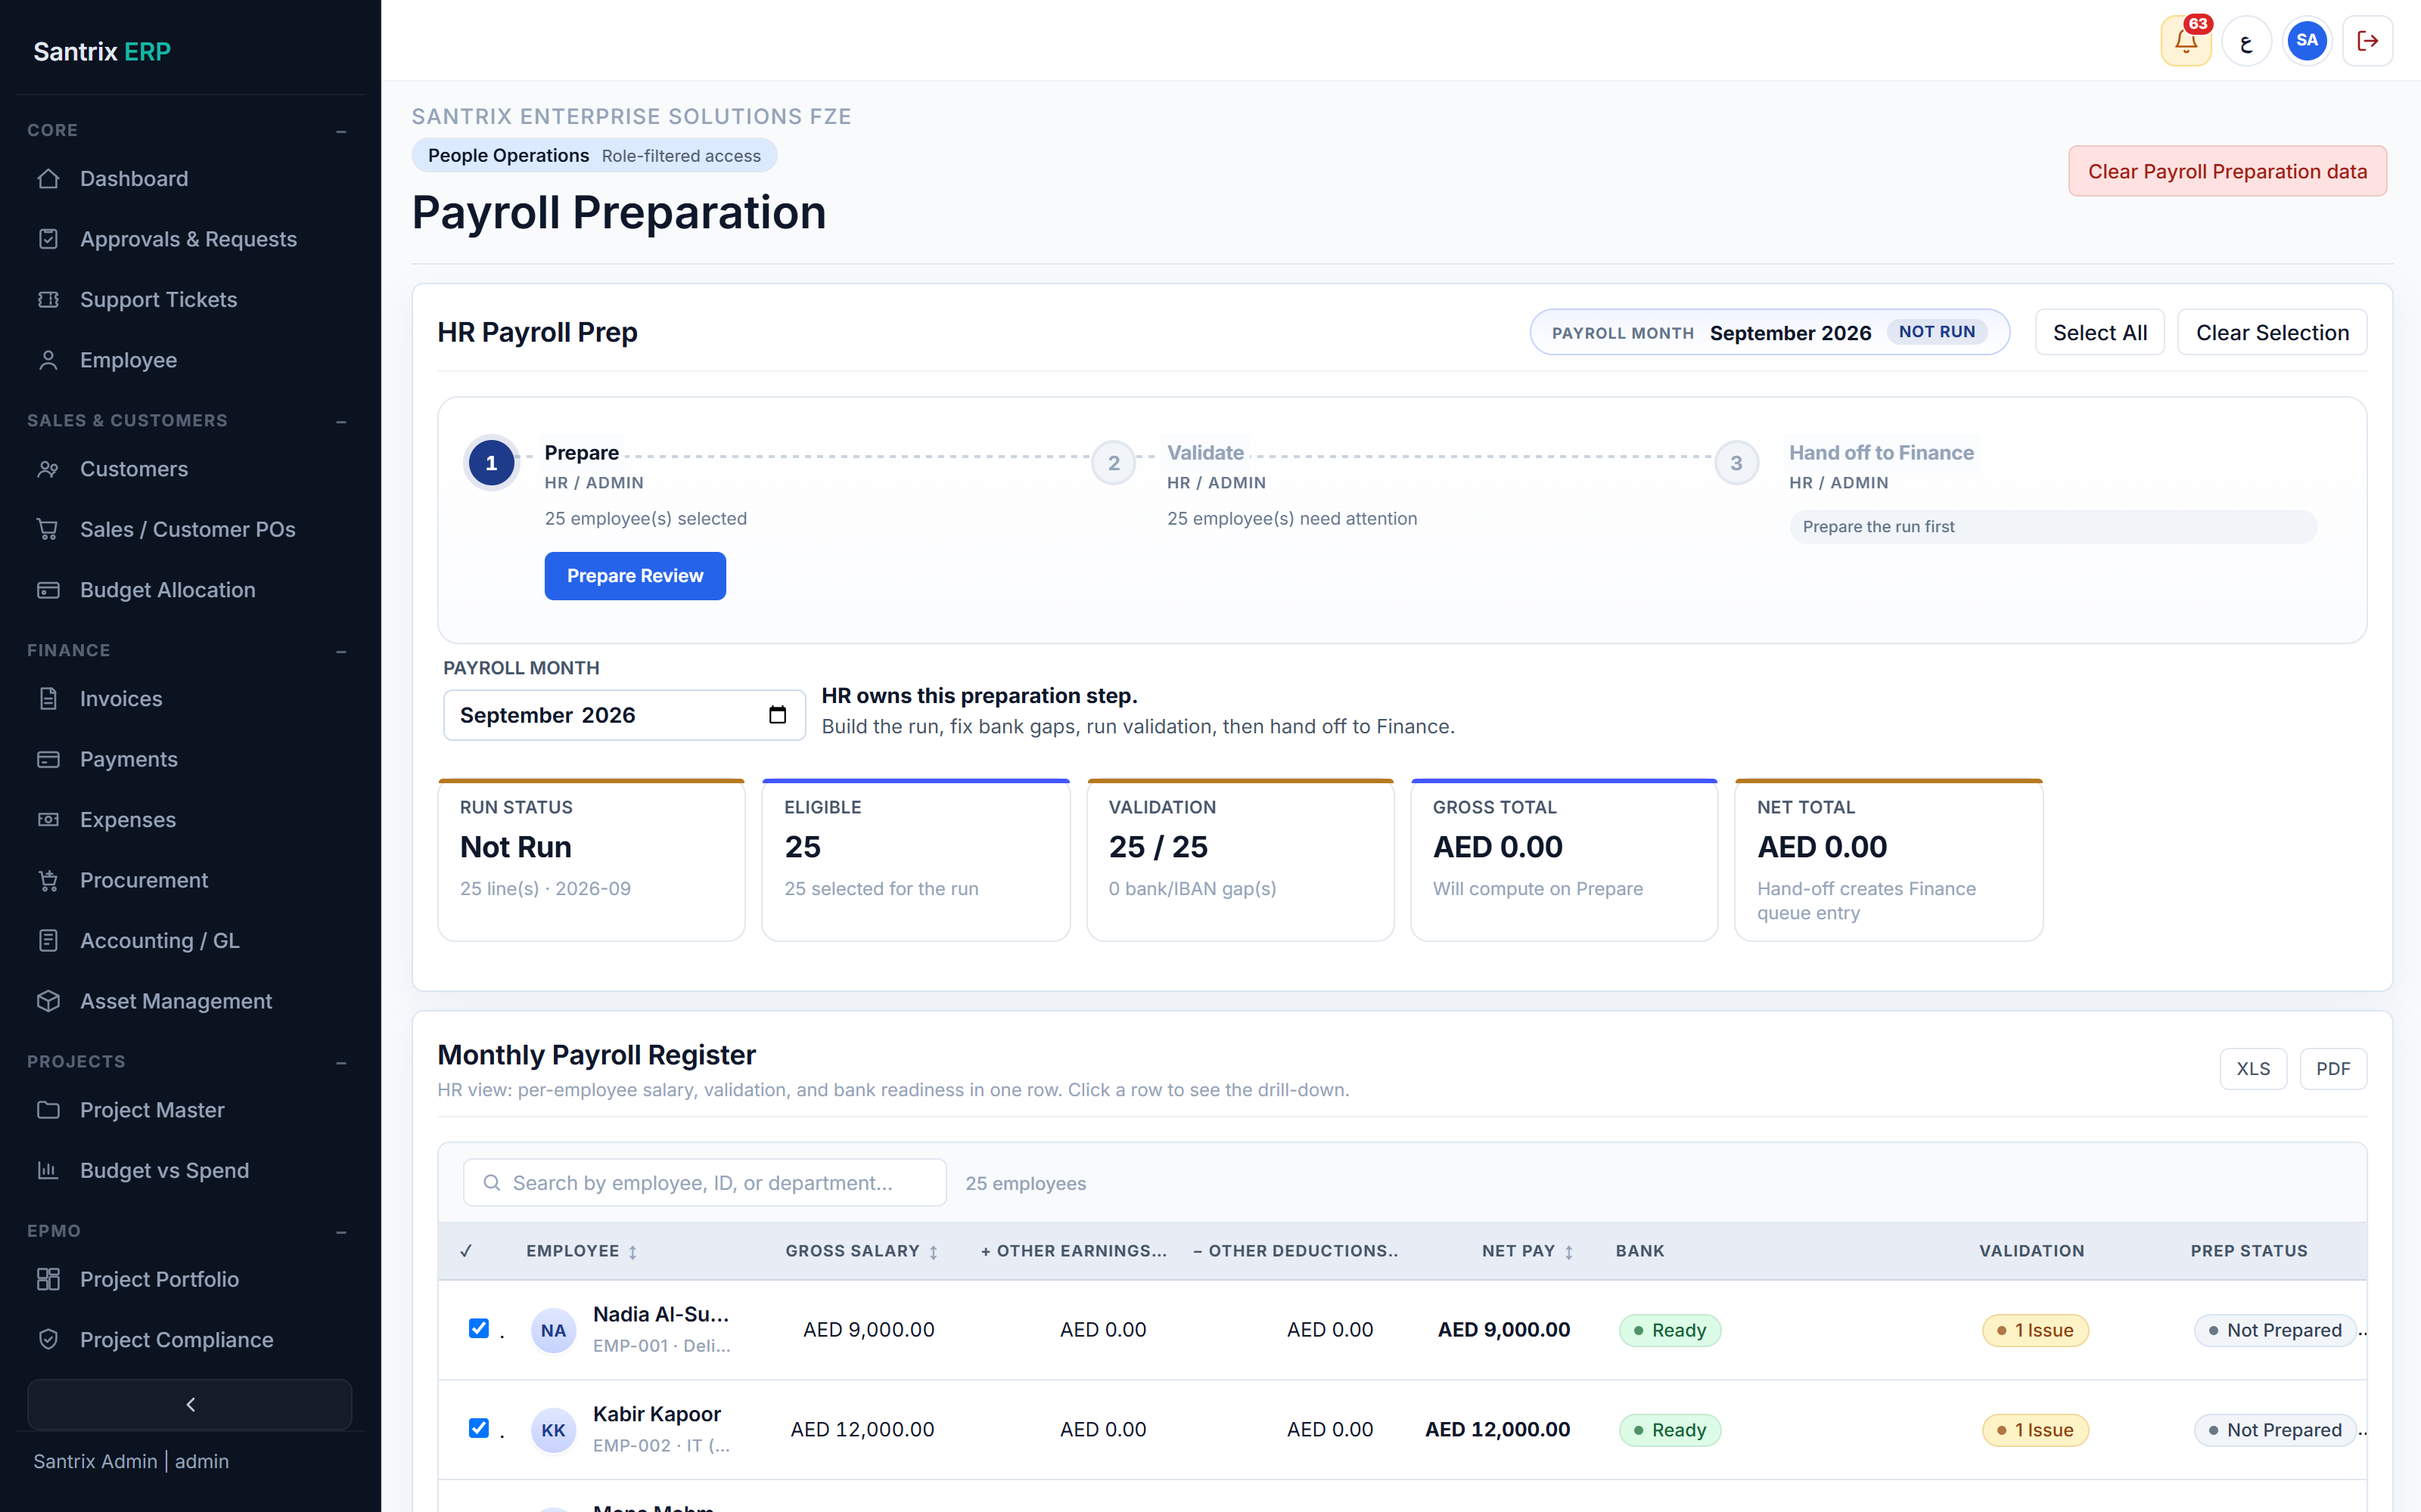The image size is (2421, 1512).
Task: Click the Budget vs Spend chart icon
Action: point(48,1170)
